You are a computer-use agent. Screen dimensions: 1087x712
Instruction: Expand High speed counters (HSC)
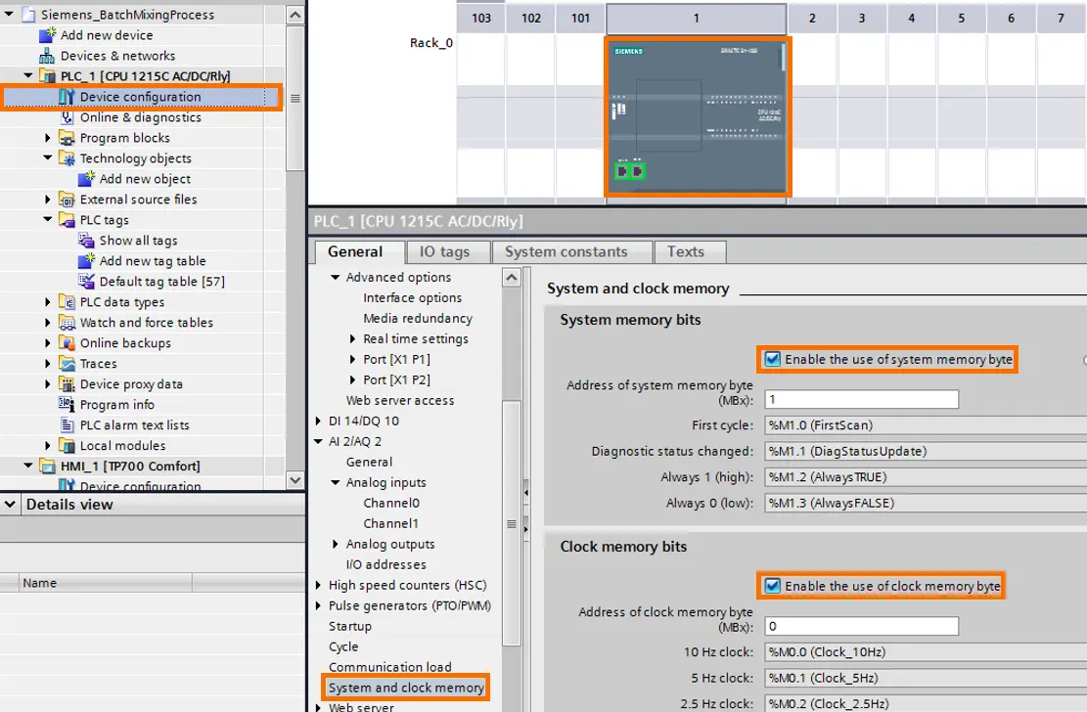pos(318,585)
